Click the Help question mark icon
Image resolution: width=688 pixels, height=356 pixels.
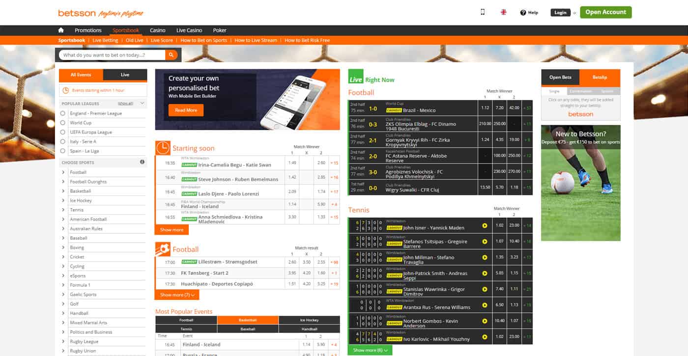click(523, 13)
